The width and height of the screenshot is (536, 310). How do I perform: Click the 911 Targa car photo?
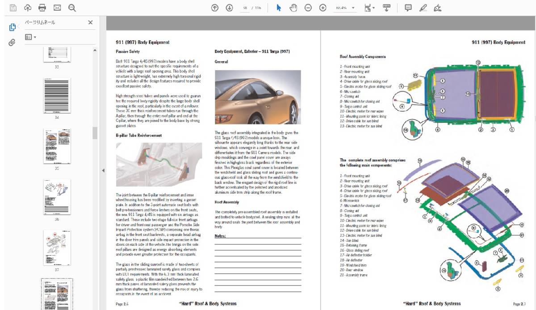(x=258, y=97)
